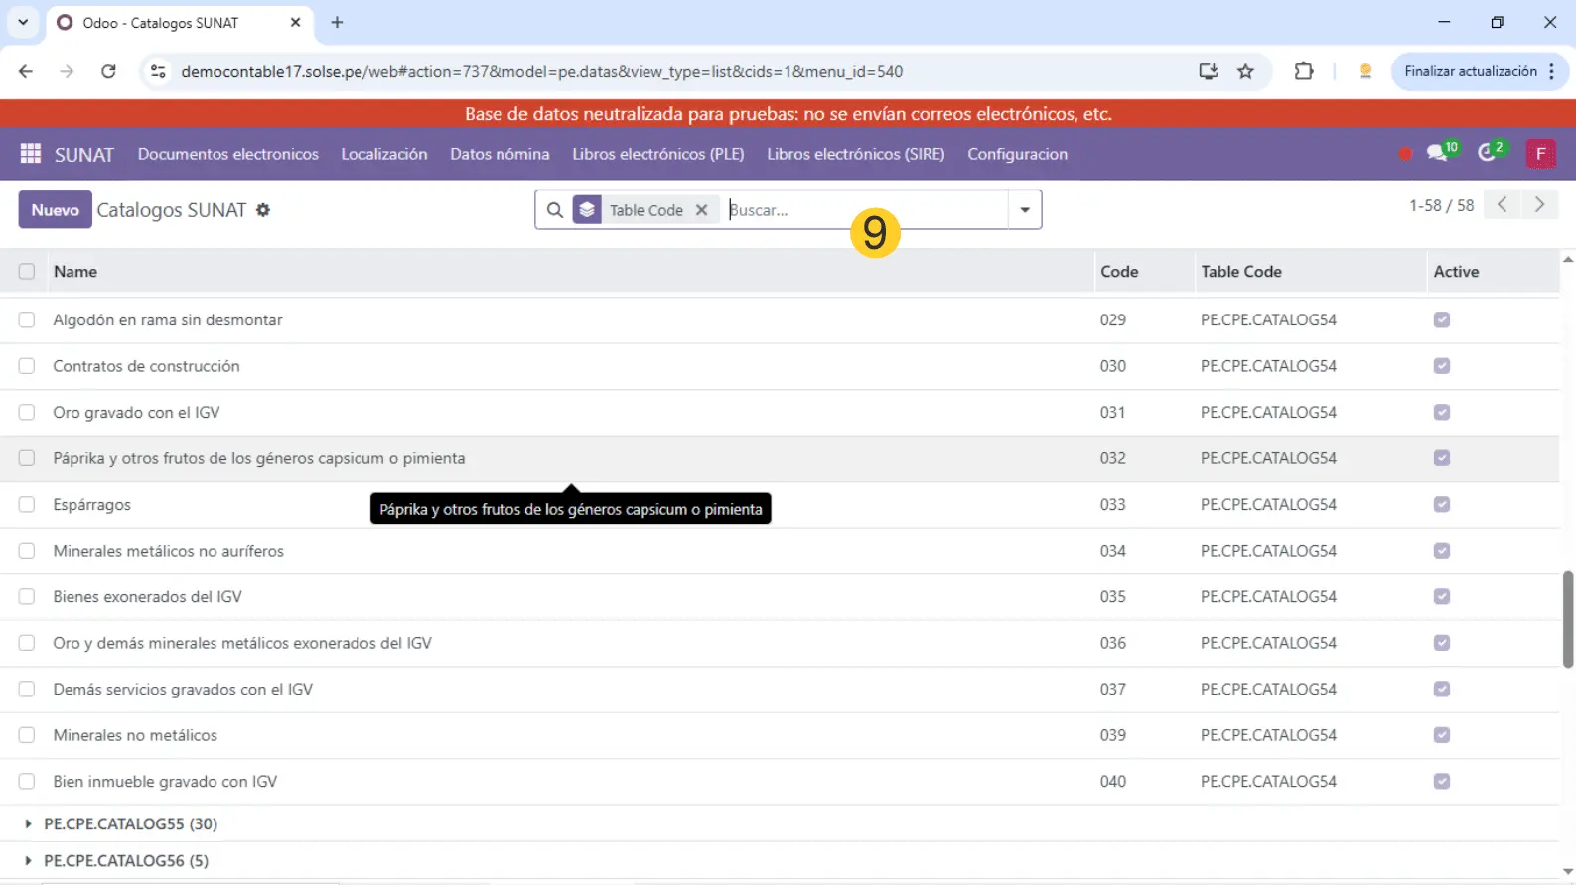Screen dimensions: 1576x885
Task: Click the scrollbar up arrow
Action: (1568, 260)
